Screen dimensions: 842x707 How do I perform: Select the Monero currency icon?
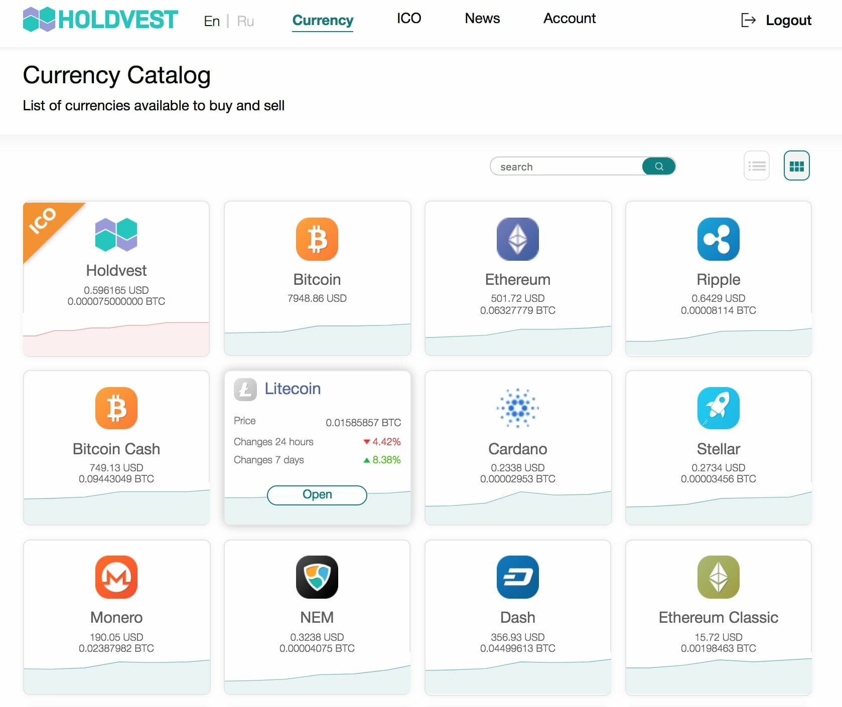[116, 577]
